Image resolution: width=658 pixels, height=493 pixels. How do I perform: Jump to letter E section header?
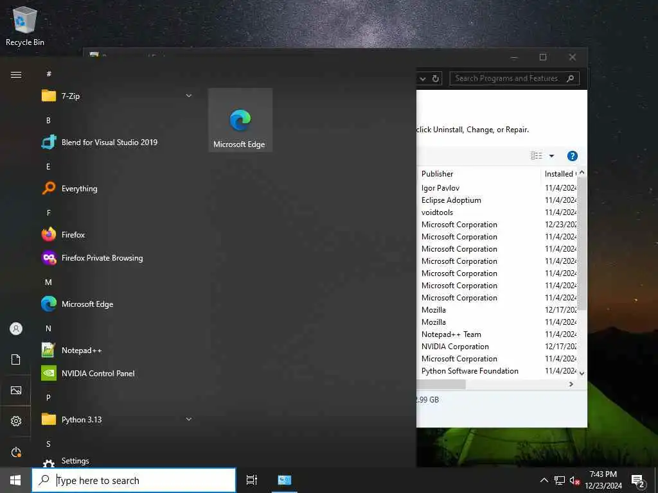pos(48,166)
